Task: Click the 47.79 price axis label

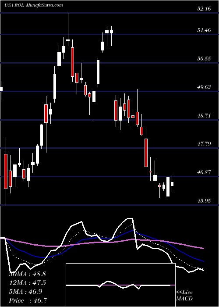Action: point(204,144)
